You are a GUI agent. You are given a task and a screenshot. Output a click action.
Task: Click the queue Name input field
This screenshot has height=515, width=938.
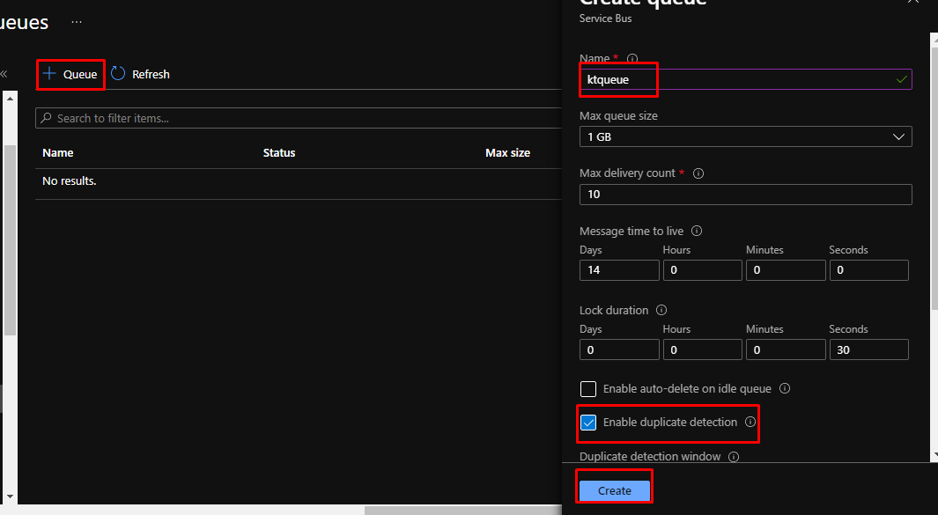(x=745, y=79)
